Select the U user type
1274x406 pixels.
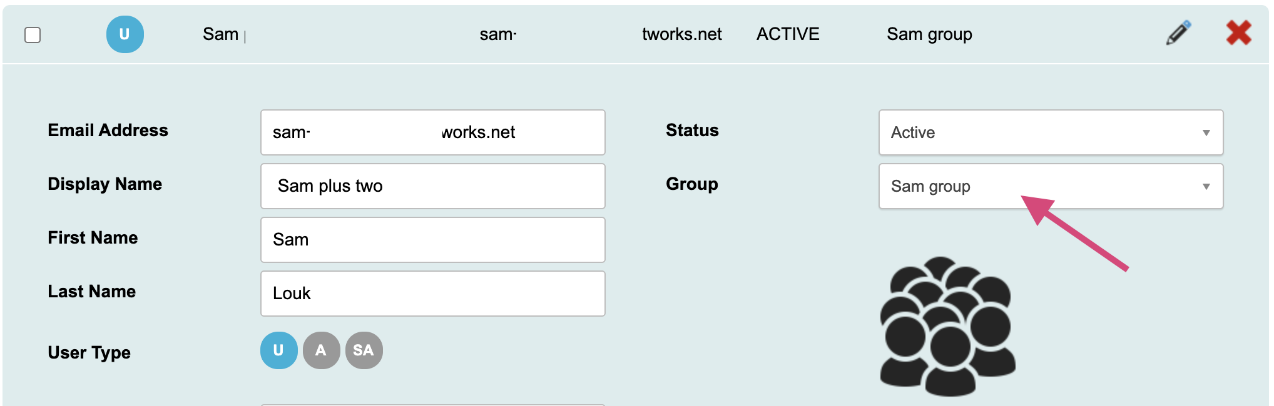pos(278,350)
